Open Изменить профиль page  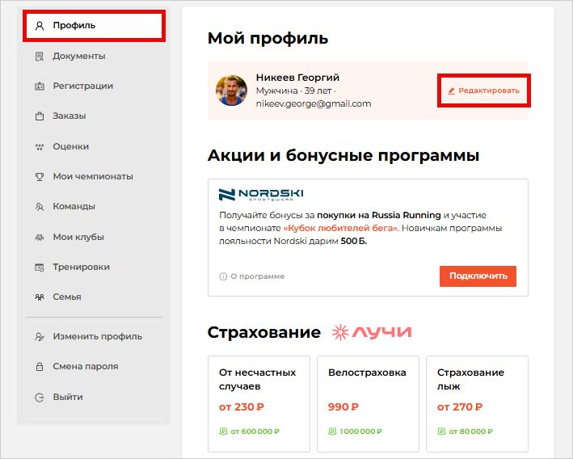(97, 337)
